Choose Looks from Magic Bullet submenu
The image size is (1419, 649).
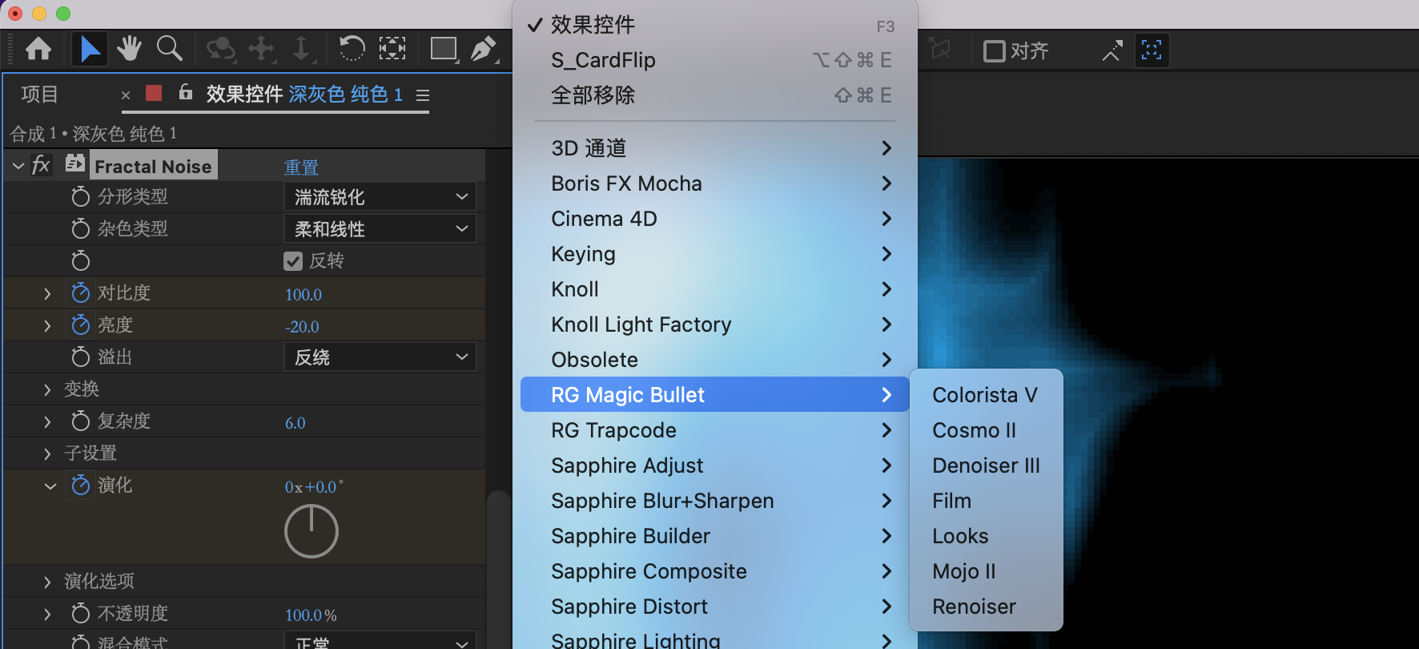[960, 536]
